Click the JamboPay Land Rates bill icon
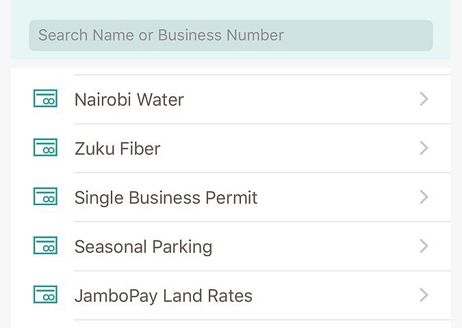 tap(45, 295)
